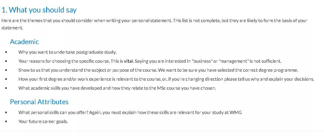This screenshot has height=136, width=324.
Task: Click the bullet beside 'Your future career goals'
Action: (x=6, y=122)
